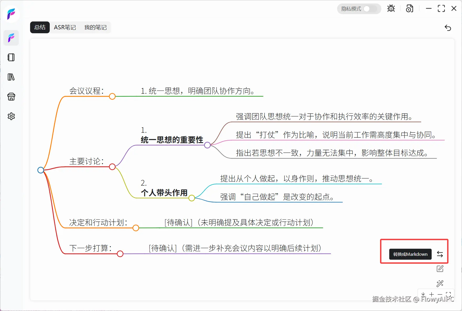Image resolution: width=462 pixels, height=311 pixels.
Task: Collapse the 统一思想的重要性 branch node
Action: pos(208,145)
